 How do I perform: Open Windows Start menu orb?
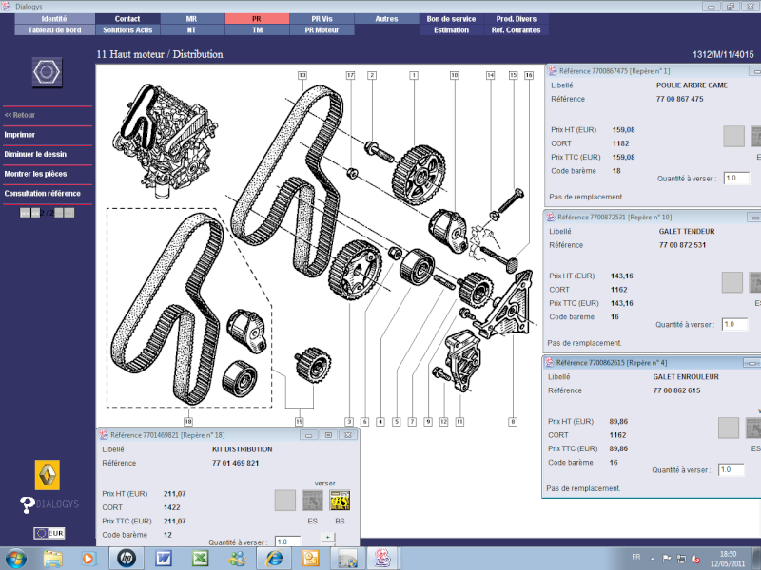(15, 559)
